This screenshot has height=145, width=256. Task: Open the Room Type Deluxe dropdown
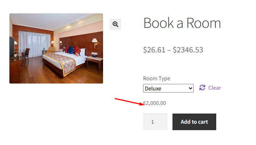(x=168, y=88)
